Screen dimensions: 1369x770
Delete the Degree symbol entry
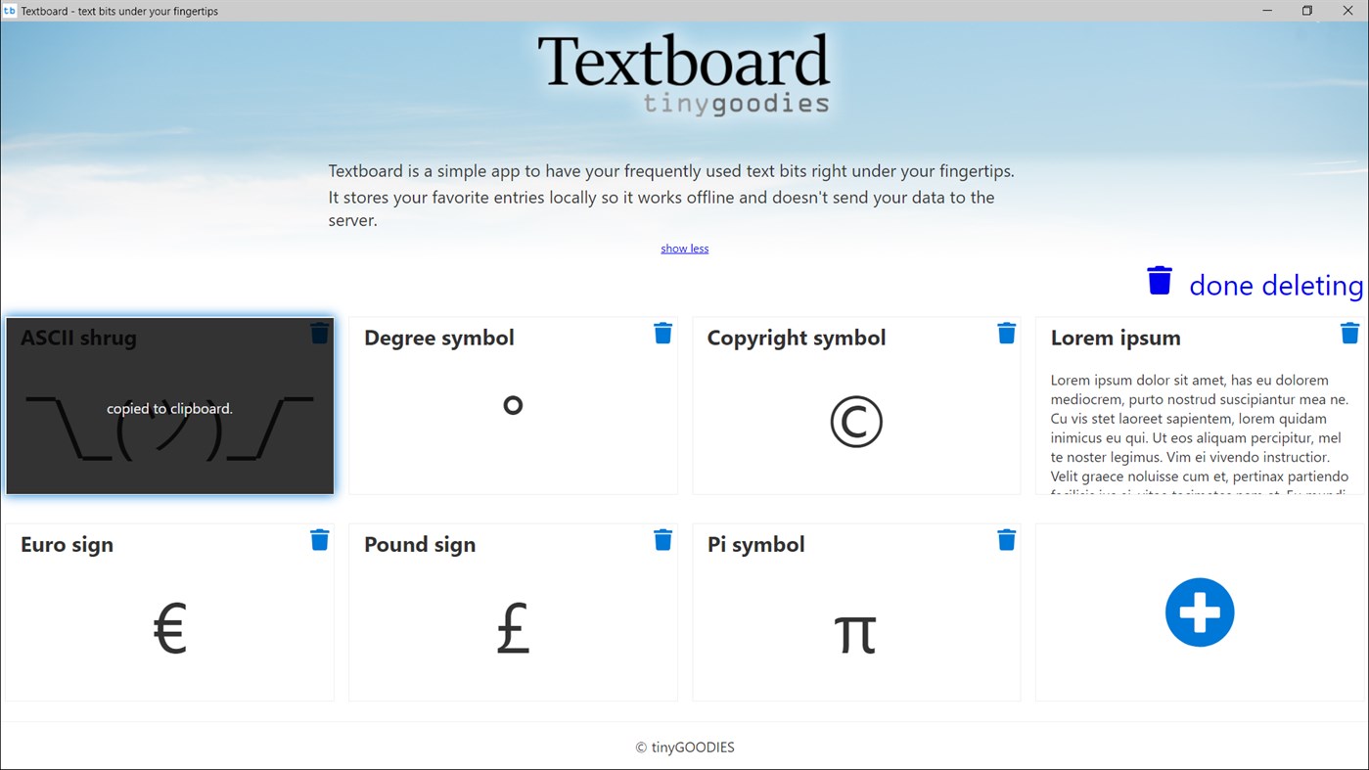[662, 333]
